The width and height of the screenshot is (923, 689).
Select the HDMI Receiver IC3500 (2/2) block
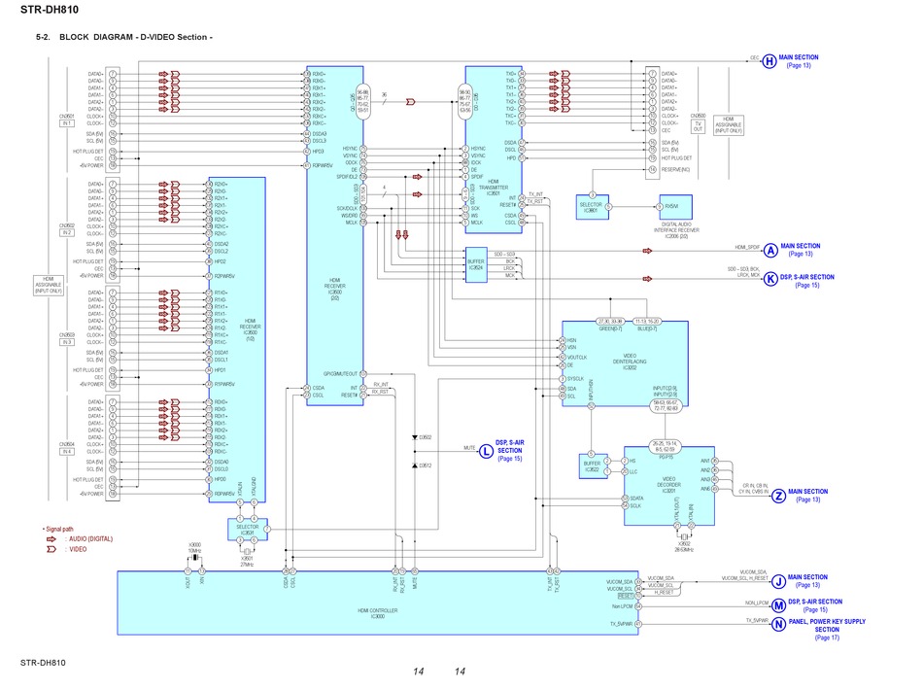[x=334, y=235]
